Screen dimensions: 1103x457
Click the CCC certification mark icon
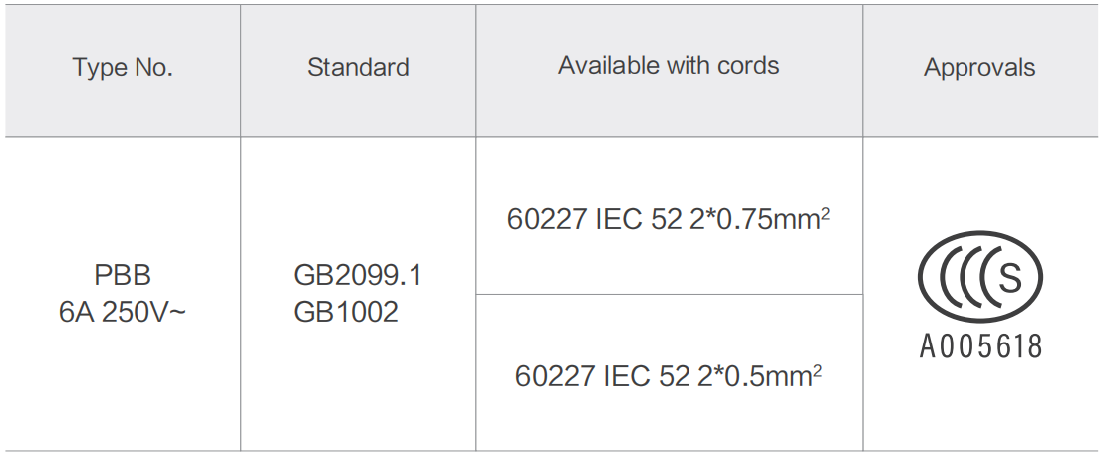[979, 277]
